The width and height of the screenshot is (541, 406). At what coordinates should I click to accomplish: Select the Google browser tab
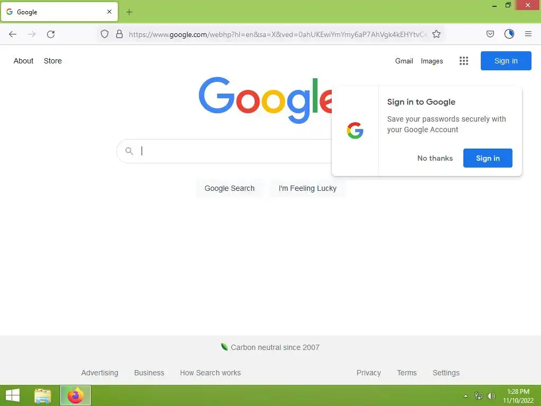[59, 12]
